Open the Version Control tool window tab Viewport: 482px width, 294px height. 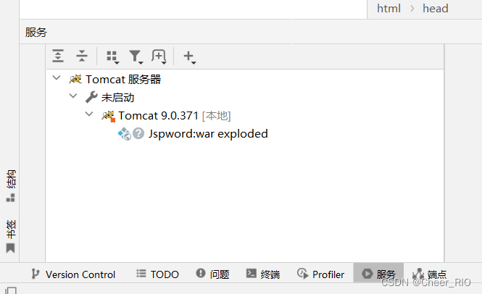coord(73,274)
